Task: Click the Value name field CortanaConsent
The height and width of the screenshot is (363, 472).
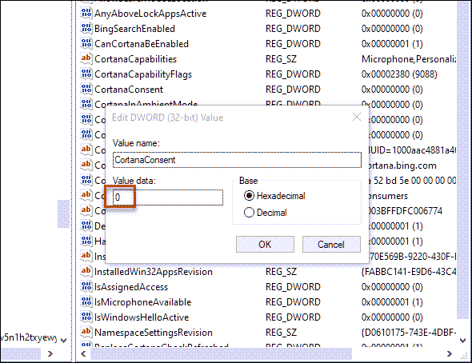Action: pyautogui.click(x=237, y=160)
